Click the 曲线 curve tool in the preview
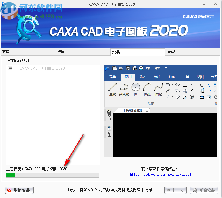This screenshot has height=198, width=222. (x=159, y=89)
